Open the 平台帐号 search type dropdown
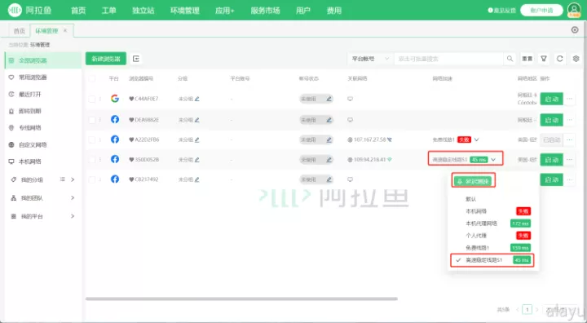 (x=370, y=59)
